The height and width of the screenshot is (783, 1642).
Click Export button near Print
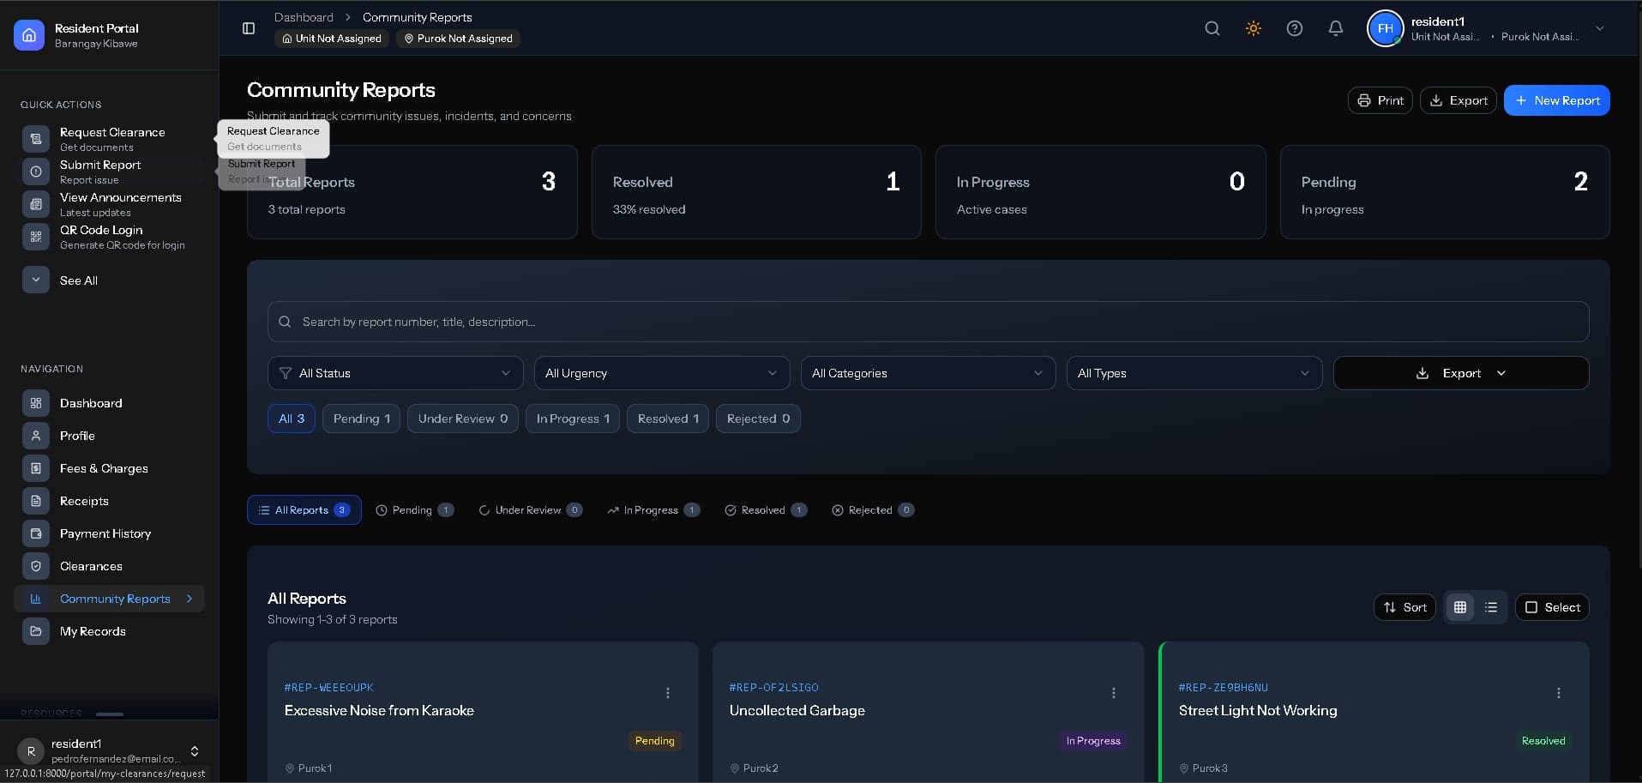[x=1458, y=100]
